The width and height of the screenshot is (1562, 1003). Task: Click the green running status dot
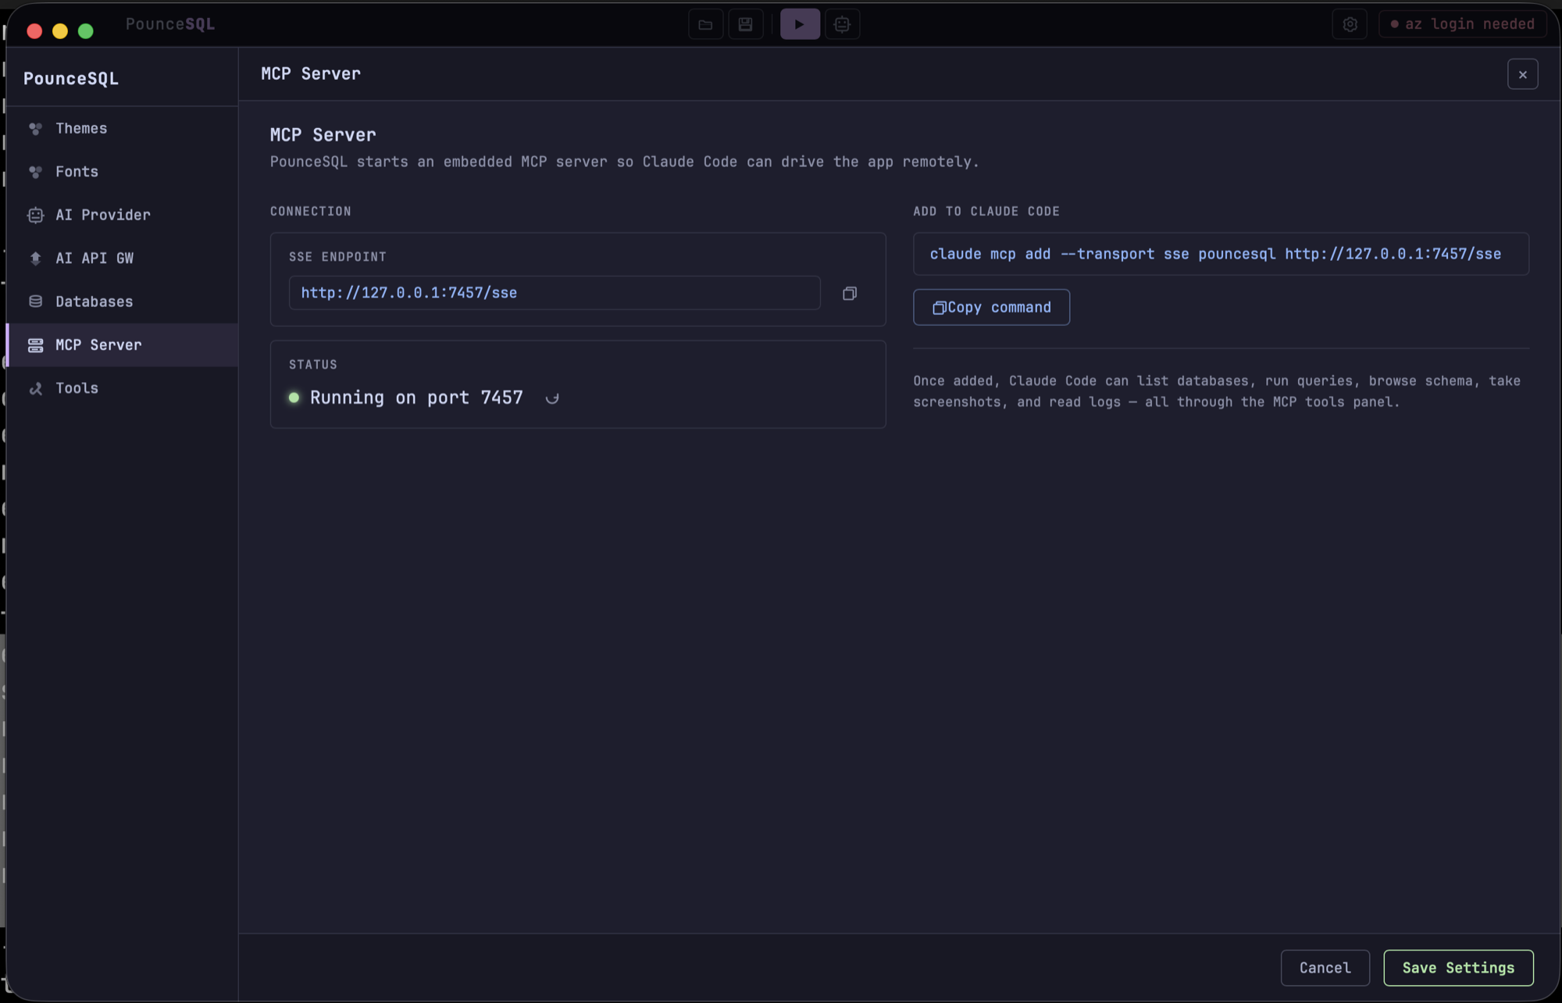click(294, 398)
